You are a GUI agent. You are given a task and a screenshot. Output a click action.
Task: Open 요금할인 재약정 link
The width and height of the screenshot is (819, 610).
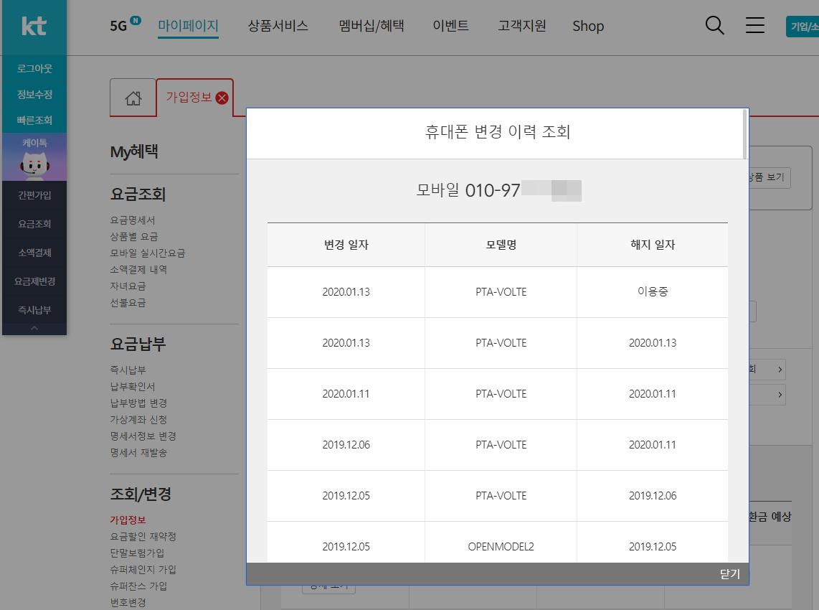click(x=143, y=537)
